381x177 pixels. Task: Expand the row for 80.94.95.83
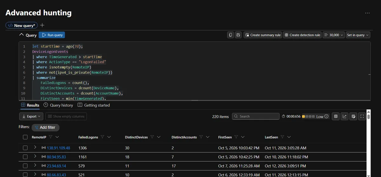click(35, 156)
